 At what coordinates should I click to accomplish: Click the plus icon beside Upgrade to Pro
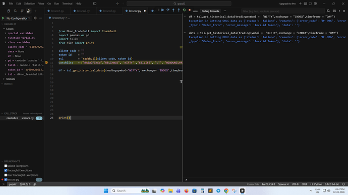coord(300,4)
